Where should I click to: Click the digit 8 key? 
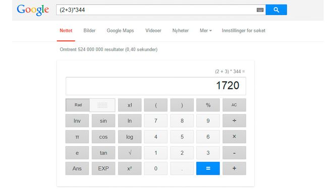(x=182, y=121)
